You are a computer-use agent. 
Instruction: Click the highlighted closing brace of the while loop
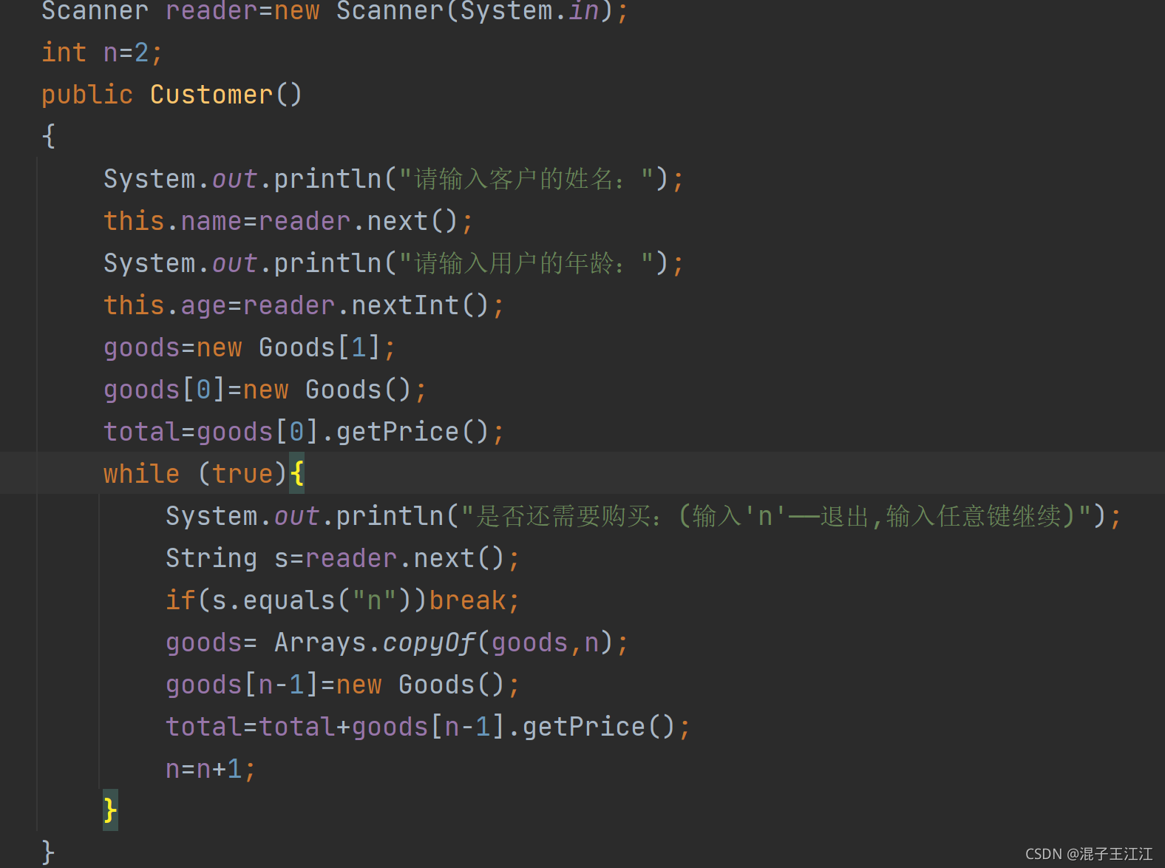(110, 810)
